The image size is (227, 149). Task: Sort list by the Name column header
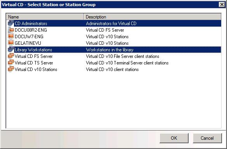point(45,17)
